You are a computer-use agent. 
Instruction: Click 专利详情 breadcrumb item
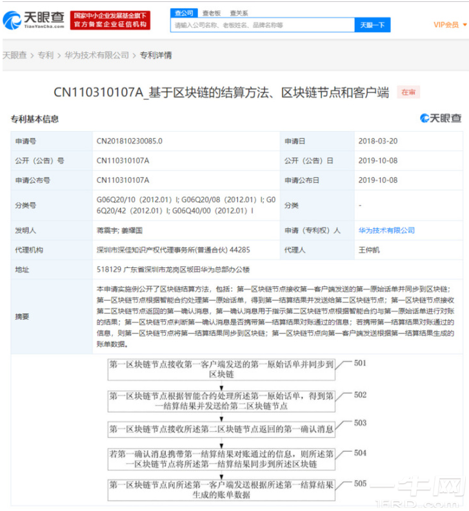pos(155,55)
